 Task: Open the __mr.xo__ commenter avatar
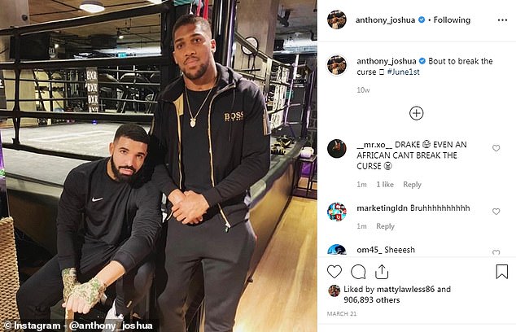click(337, 149)
